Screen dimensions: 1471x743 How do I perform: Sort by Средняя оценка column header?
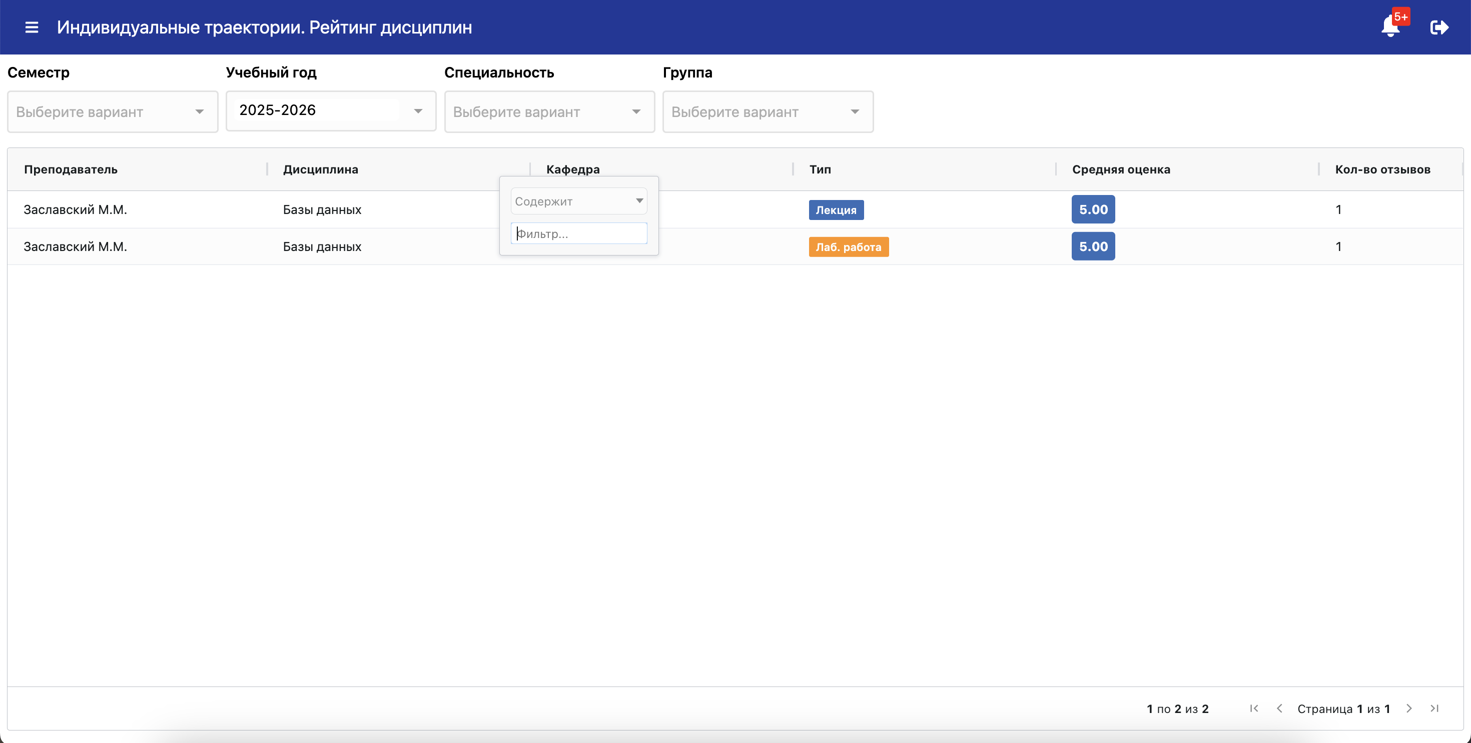pyautogui.click(x=1121, y=169)
